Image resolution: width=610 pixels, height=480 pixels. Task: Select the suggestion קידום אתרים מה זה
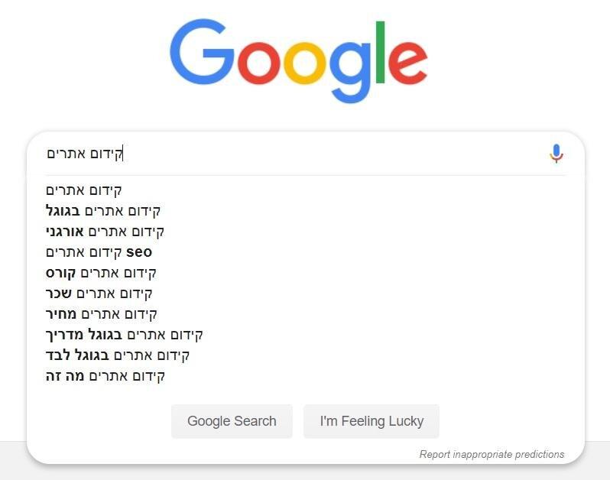coord(105,375)
